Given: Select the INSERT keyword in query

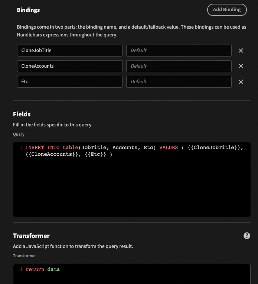Looking at the screenshot, I should 35,148.
